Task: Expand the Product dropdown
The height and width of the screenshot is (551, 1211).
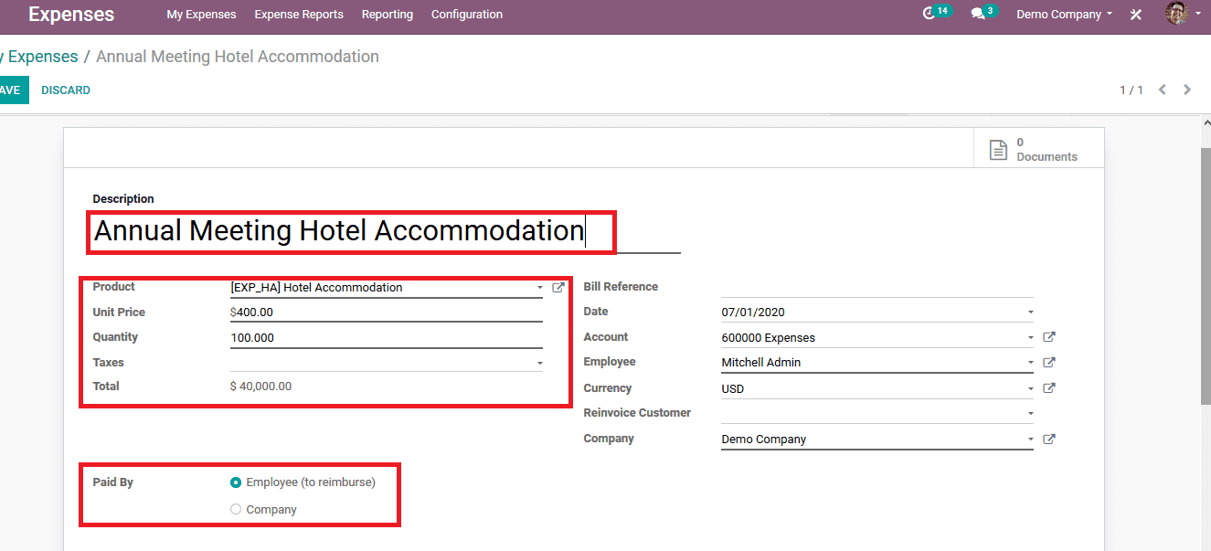Action: [539, 288]
